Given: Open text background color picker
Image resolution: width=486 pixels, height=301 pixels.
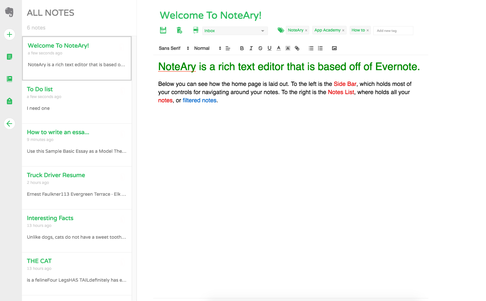Looking at the screenshot, I should click(288, 48).
